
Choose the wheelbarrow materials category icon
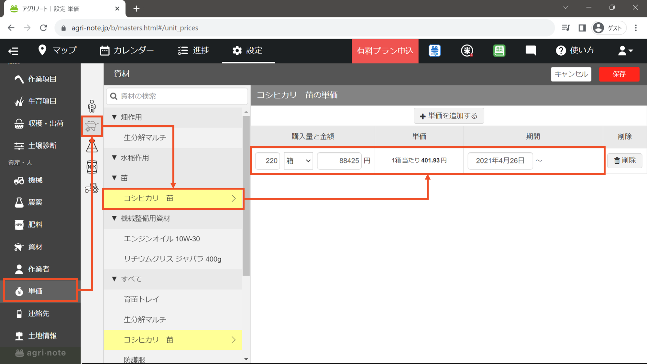[92, 126]
